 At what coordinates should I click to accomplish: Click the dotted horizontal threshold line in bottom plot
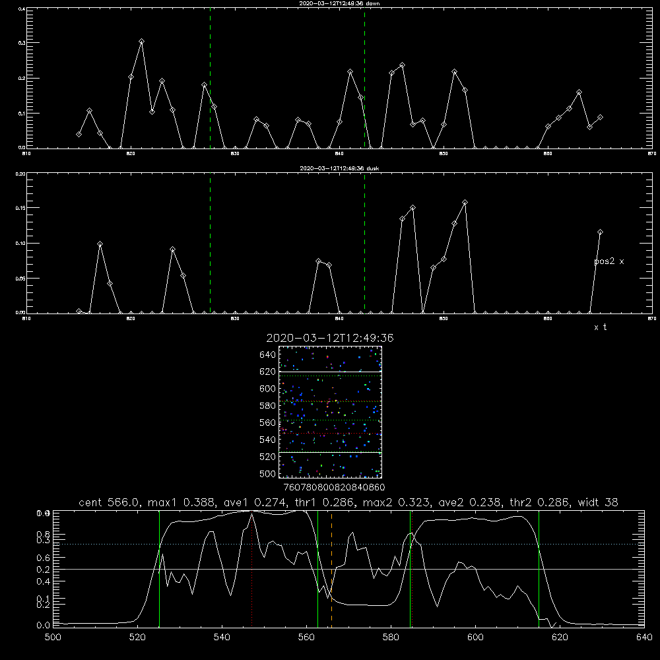pos(348,544)
